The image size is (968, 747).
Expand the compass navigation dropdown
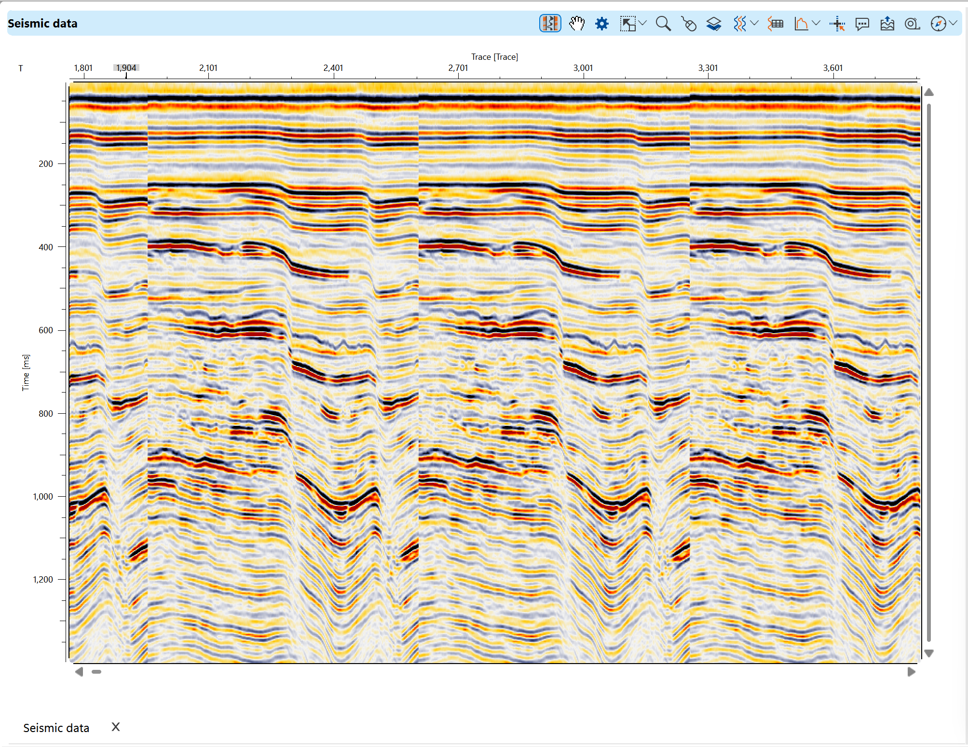coord(954,23)
